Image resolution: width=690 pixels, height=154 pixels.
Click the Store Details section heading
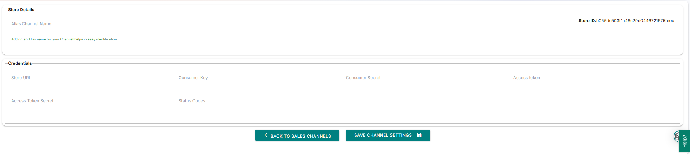[x=21, y=10]
